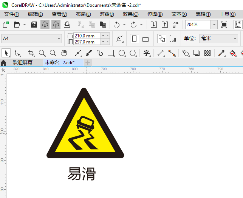Select the Parallel dimension tool
This screenshot has width=243, height=198.
tap(161, 53)
